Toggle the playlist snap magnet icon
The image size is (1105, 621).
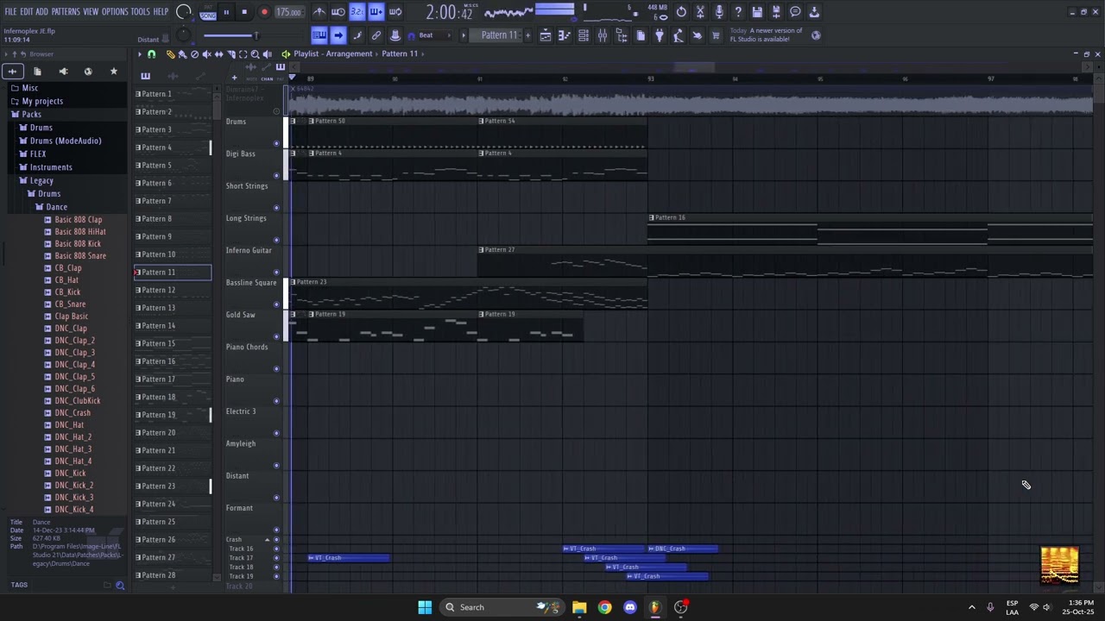pos(152,53)
